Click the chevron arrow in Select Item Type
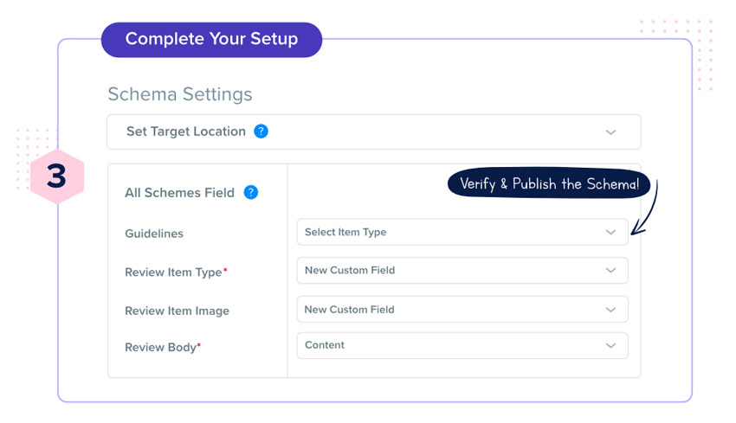 [x=610, y=232]
